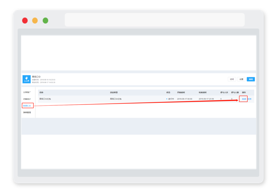278x193 pixels.
Task: Click the 高级口令 title text
Action: 36,77
